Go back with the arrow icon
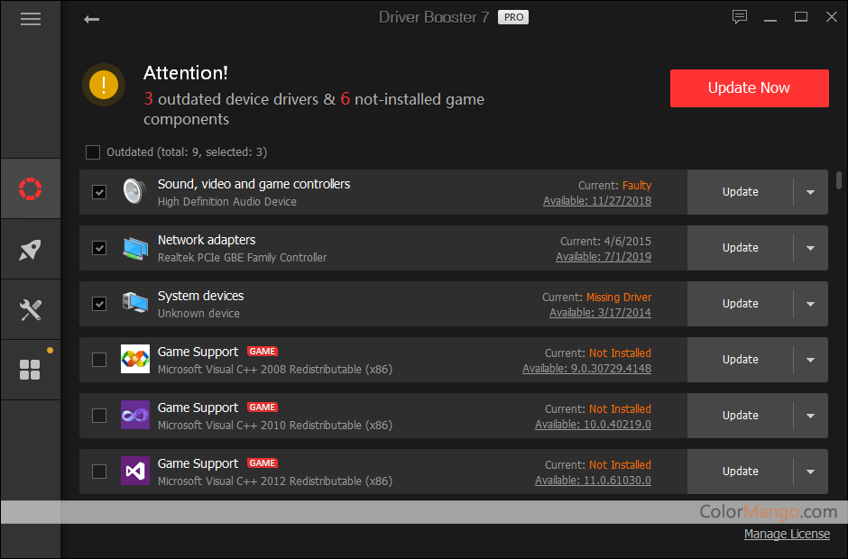This screenshot has height=559, width=848. click(91, 20)
